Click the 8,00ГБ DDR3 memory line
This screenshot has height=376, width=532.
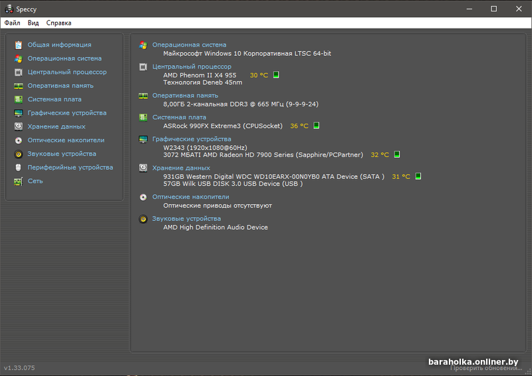(x=241, y=104)
